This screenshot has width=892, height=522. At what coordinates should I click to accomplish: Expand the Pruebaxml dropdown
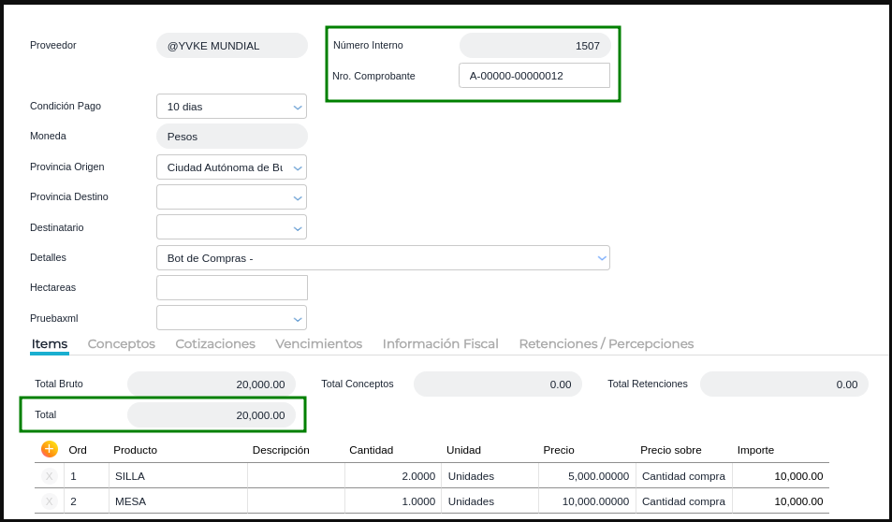point(231,318)
